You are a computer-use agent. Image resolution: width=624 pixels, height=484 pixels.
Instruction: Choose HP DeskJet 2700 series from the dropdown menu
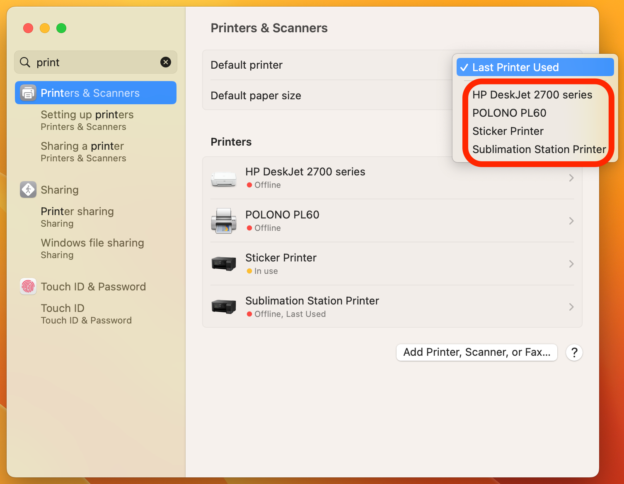click(x=532, y=95)
